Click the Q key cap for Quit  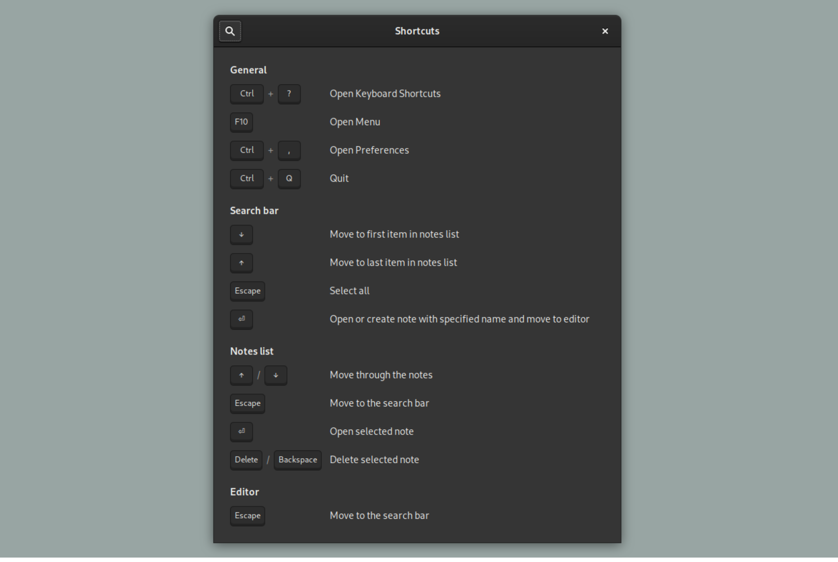[289, 179]
